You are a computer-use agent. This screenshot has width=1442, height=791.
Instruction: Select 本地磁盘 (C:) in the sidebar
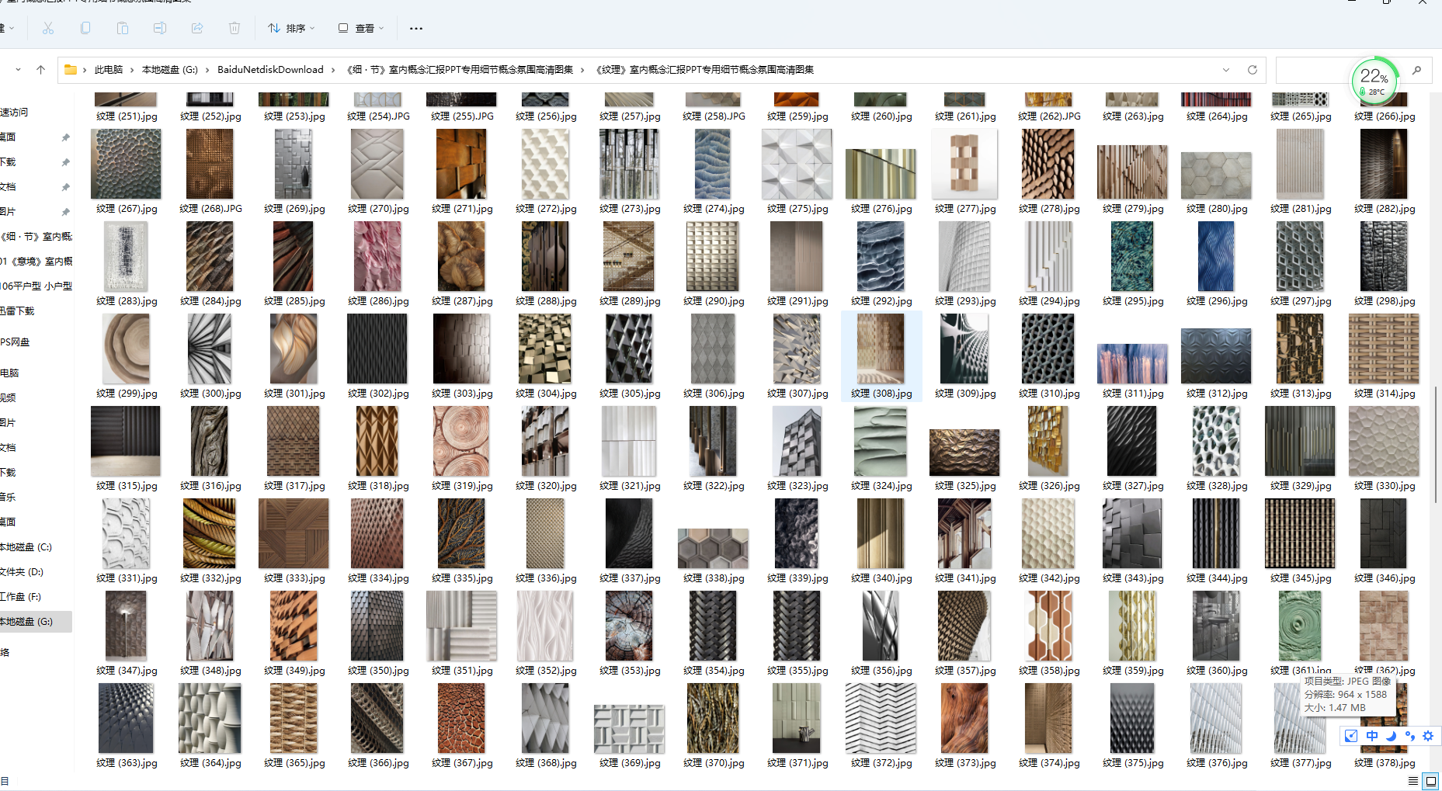click(36, 547)
